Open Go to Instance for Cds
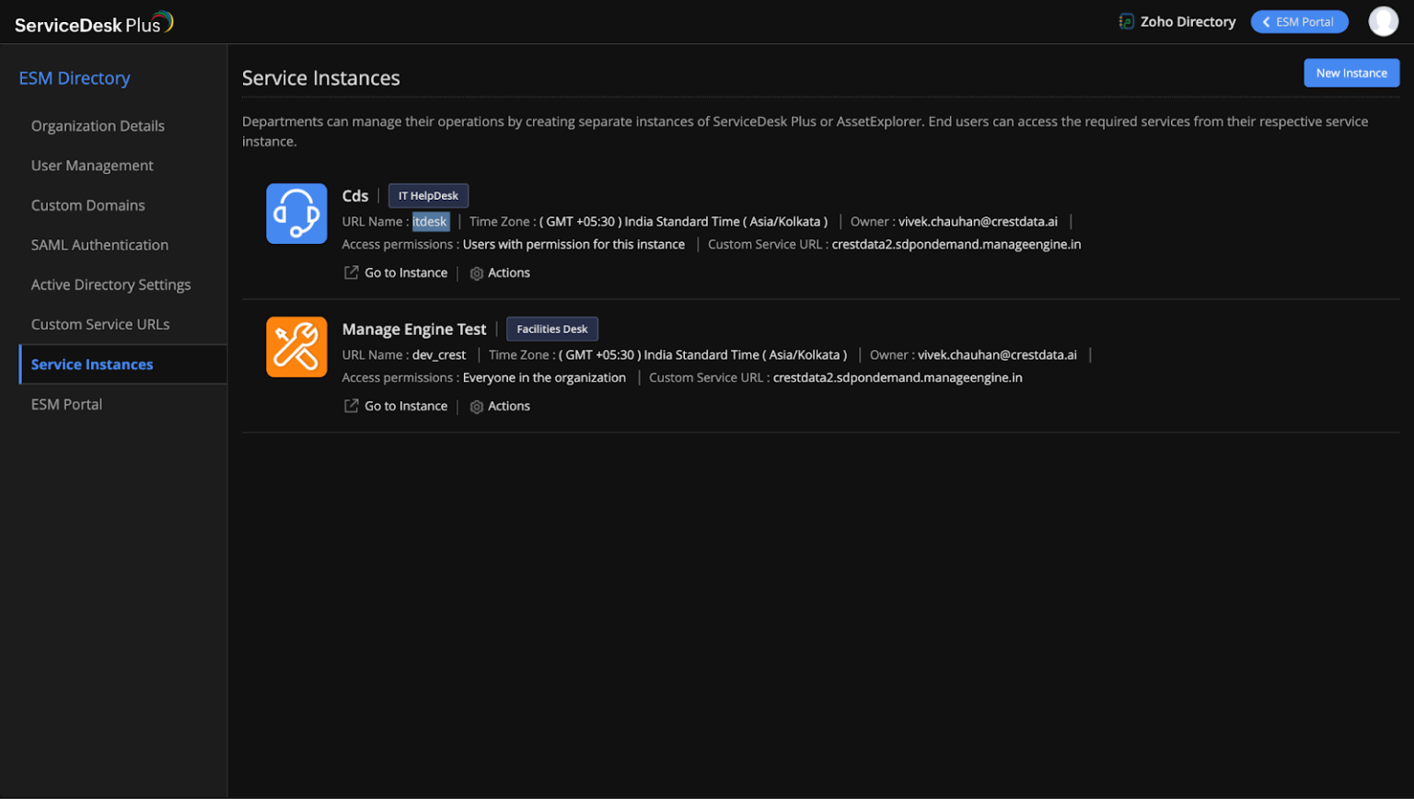 [407, 272]
